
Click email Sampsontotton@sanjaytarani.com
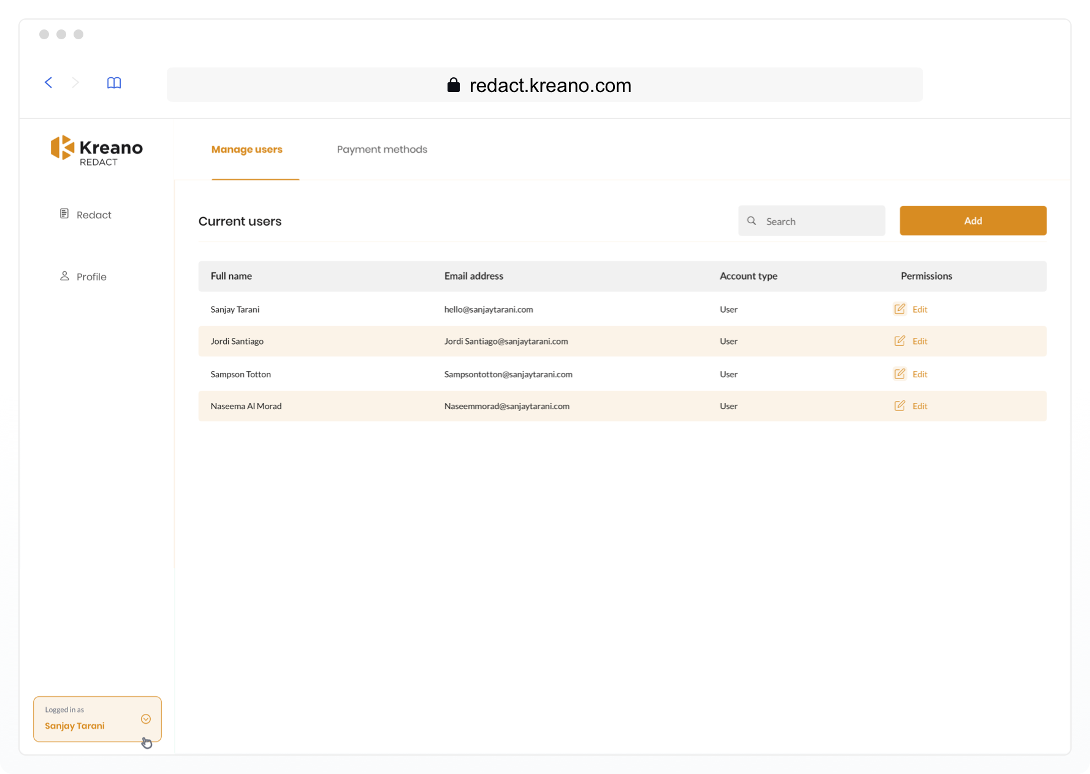[x=508, y=374]
